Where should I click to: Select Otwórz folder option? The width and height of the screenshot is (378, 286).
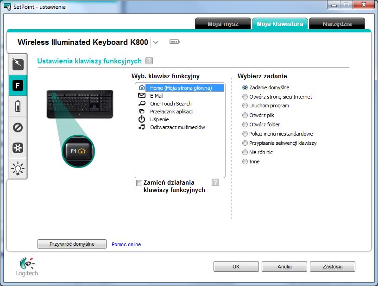pyautogui.click(x=245, y=124)
